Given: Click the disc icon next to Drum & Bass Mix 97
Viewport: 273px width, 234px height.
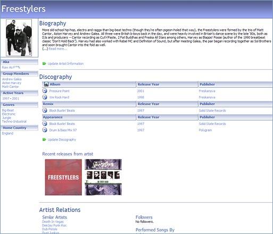Looking at the screenshot, I should [45, 130].
